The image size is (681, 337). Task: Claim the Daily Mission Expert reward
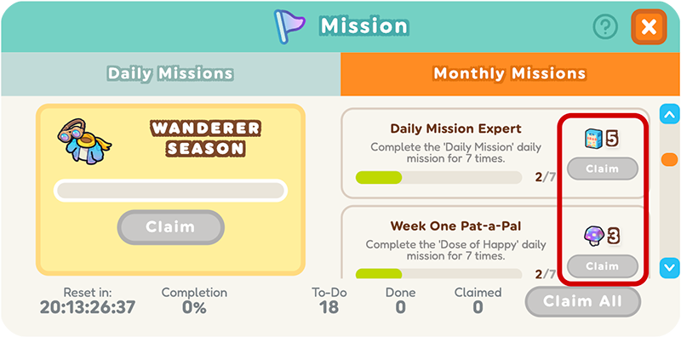point(603,169)
